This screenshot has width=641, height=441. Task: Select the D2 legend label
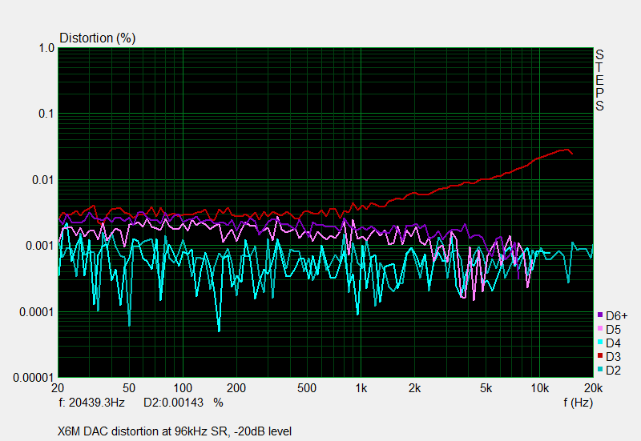click(613, 371)
